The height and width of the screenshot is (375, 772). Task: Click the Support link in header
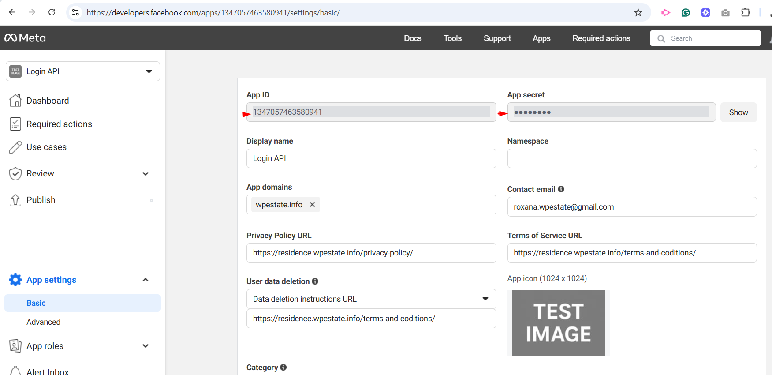click(x=497, y=38)
